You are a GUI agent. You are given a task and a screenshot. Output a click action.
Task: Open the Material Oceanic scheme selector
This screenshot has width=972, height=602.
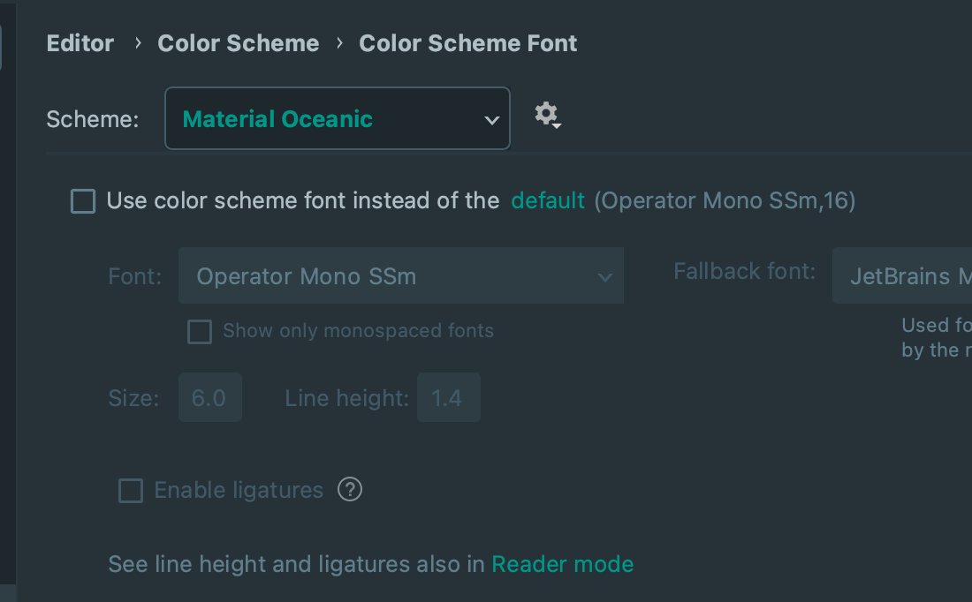pyautogui.click(x=337, y=118)
